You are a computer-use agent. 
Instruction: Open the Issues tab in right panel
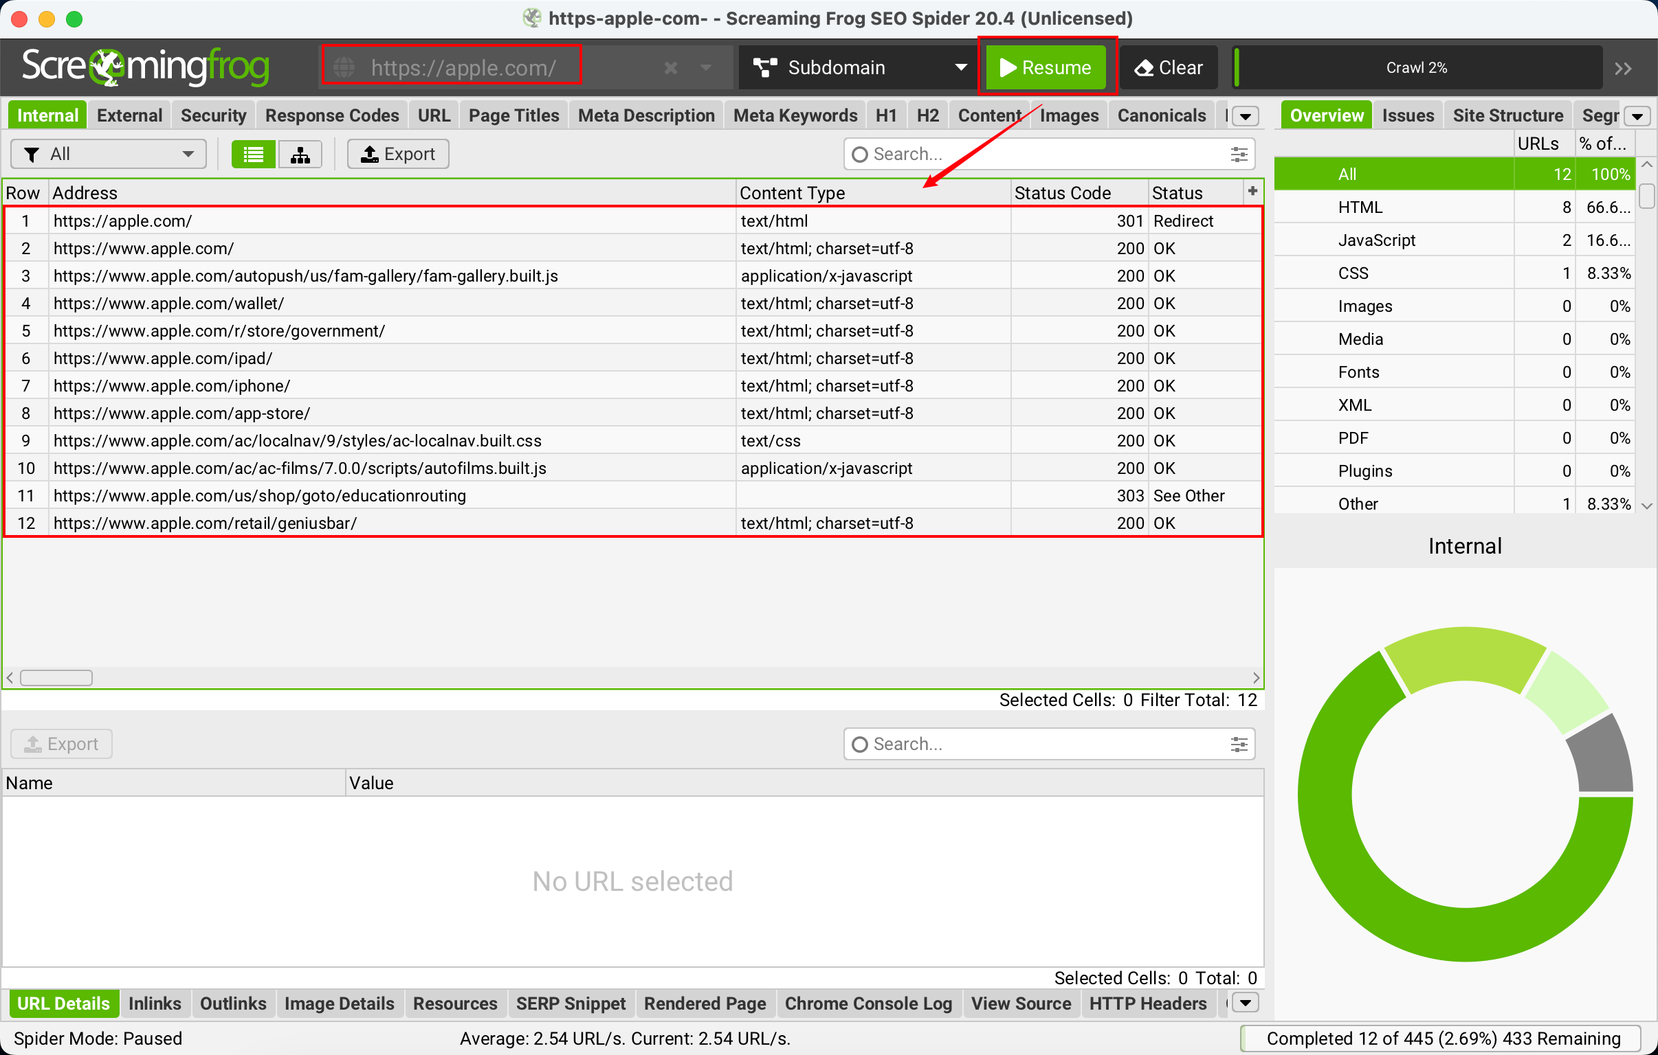(1407, 115)
